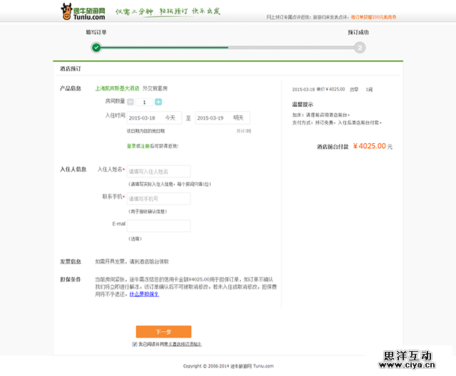
Task: Focus the contact mobile number field
Action: [x=158, y=199]
